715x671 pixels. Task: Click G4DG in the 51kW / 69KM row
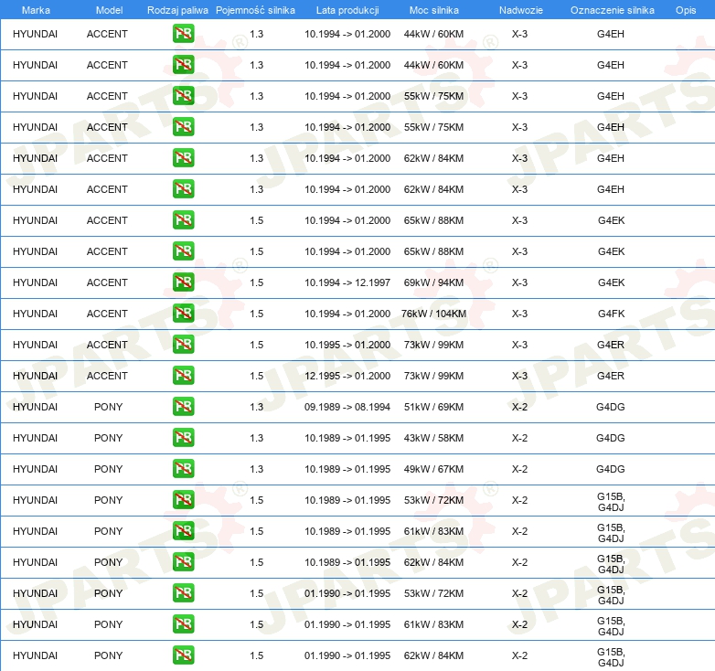(x=611, y=407)
